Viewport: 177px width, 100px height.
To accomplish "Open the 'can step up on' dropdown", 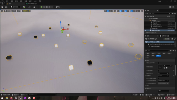I will click(163, 73).
